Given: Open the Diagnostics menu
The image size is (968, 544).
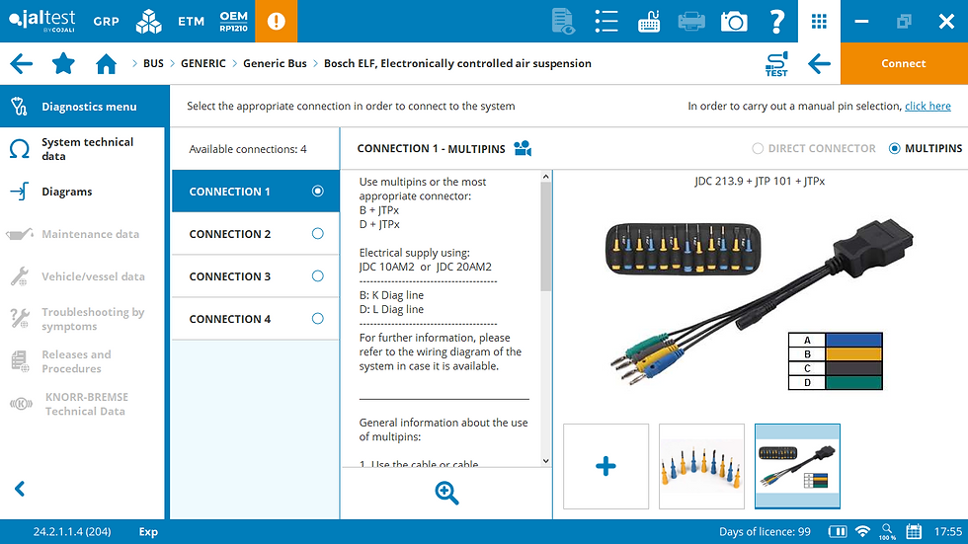Looking at the screenshot, I should coord(85,107).
